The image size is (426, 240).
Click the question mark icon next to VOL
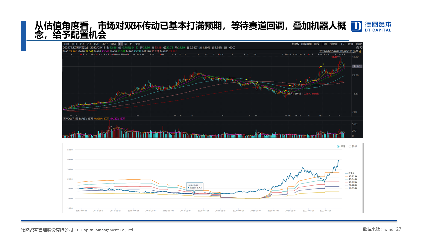[x=64, y=119]
